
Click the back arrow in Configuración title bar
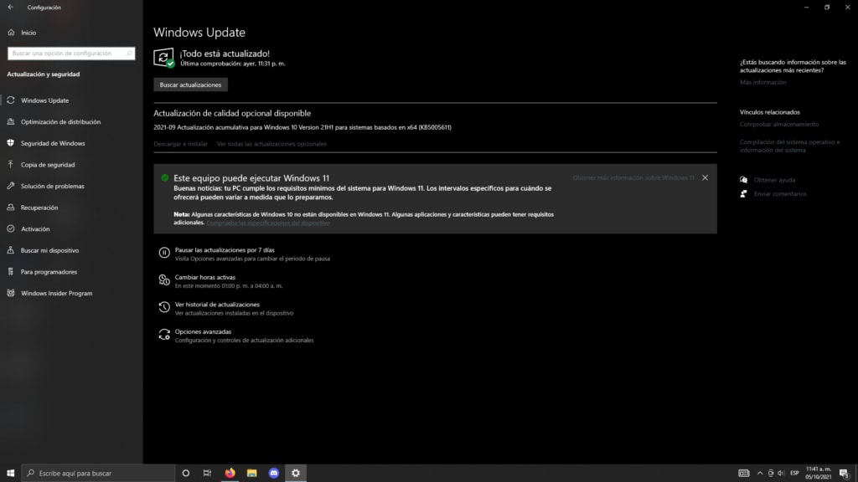[10, 7]
